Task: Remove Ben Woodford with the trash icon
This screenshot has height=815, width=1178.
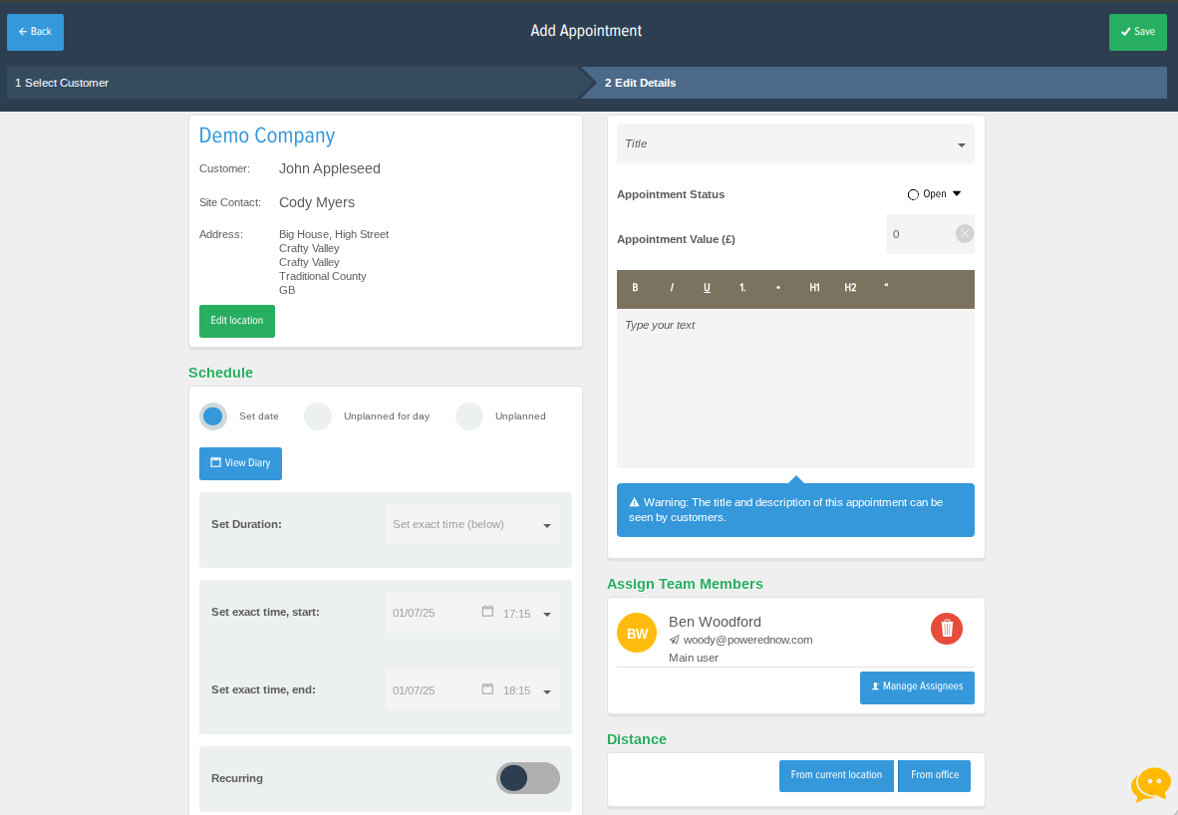Action: (x=947, y=628)
